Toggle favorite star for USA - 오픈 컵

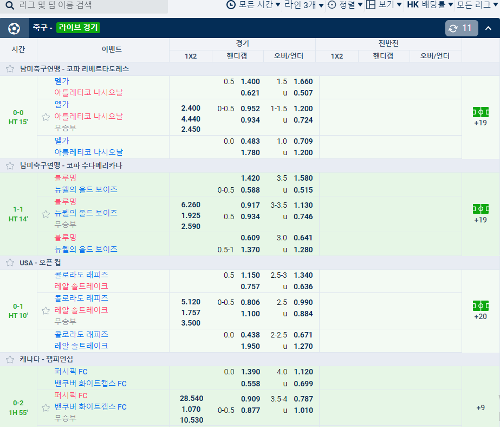[x=10, y=263]
